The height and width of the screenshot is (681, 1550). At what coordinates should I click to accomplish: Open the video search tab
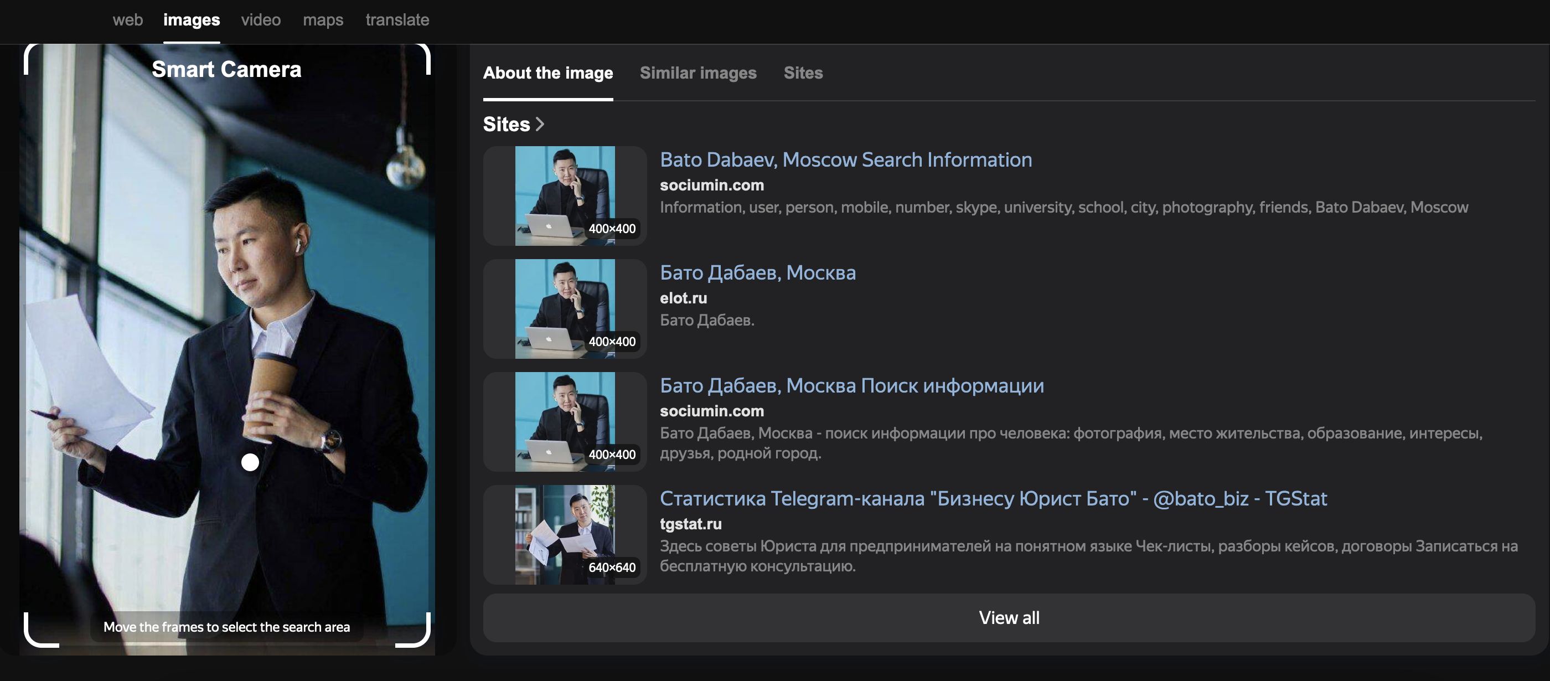(261, 20)
